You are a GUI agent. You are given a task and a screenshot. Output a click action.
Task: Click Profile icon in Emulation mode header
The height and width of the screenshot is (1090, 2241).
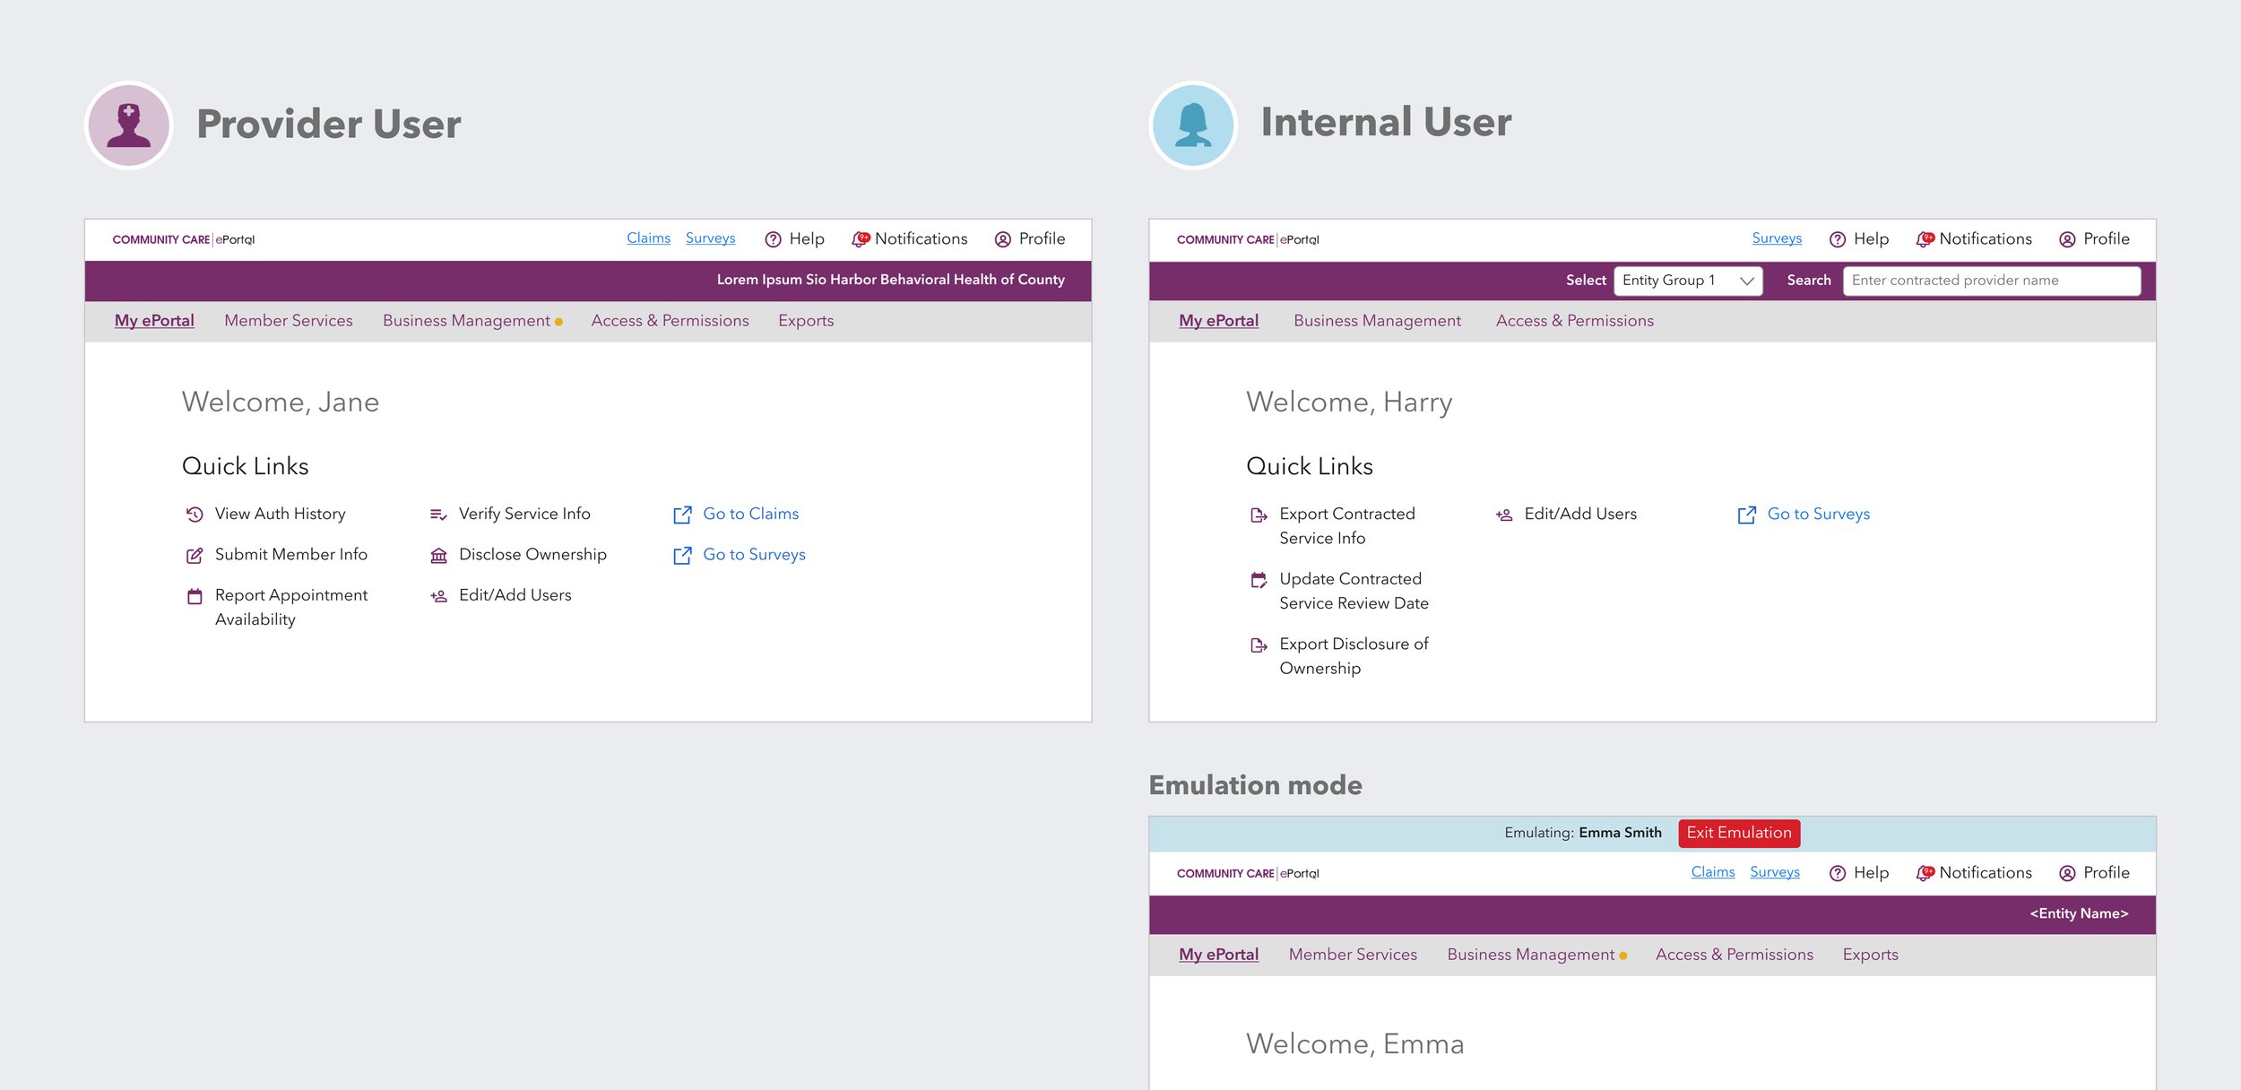(2067, 873)
